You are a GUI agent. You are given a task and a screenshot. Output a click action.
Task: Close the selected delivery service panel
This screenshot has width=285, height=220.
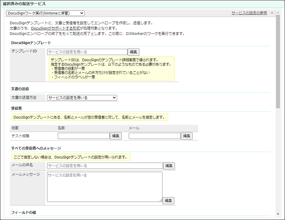pos(272,13)
